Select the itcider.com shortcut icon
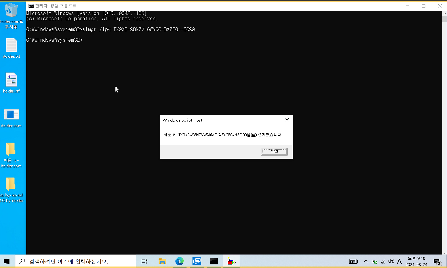The image size is (447, 268). tap(11, 118)
